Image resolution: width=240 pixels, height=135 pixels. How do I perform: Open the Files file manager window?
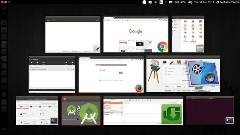(188, 34)
